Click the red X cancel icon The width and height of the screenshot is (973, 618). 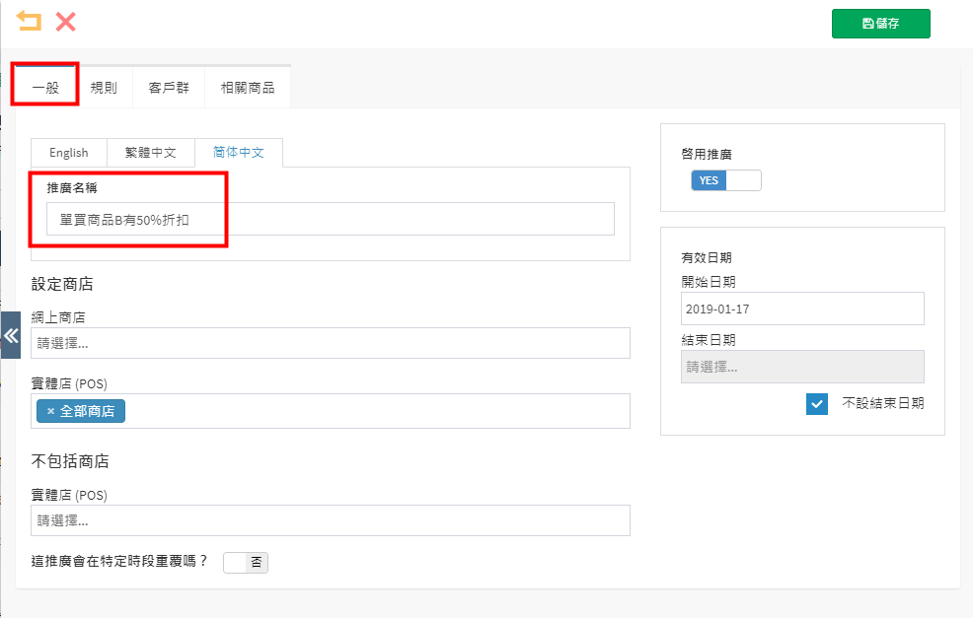pos(66,22)
